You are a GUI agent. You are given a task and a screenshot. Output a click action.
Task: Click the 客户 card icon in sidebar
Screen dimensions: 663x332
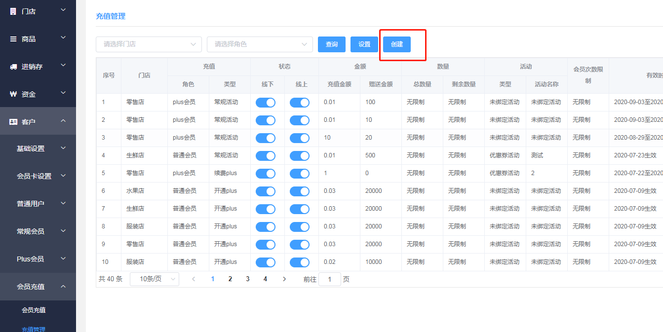[13, 122]
